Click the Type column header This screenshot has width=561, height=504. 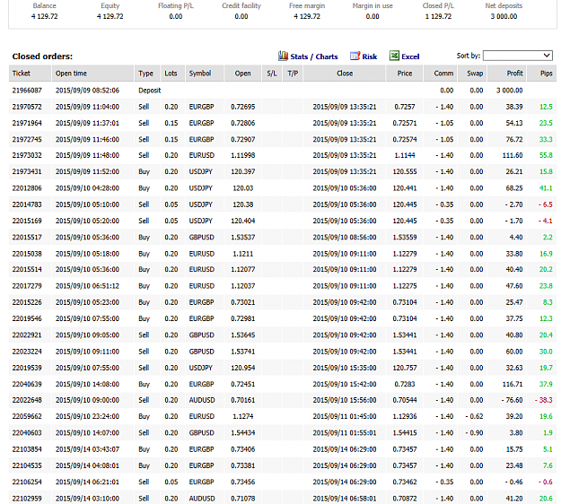tap(147, 74)
